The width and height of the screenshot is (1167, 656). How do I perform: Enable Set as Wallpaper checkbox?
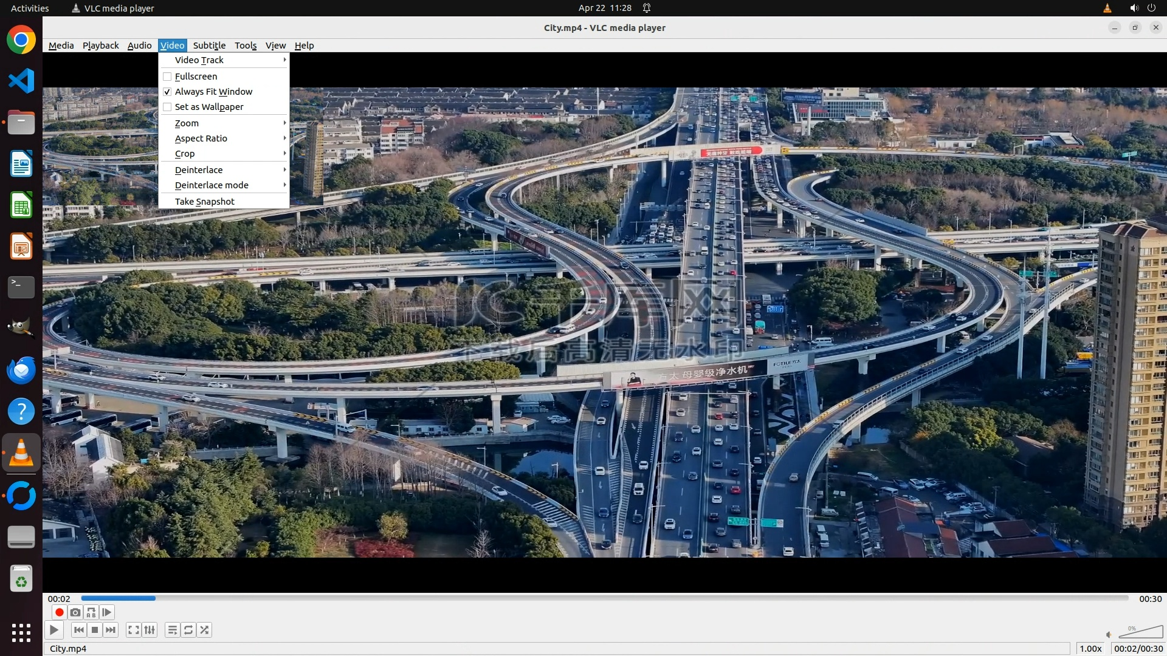167,107
